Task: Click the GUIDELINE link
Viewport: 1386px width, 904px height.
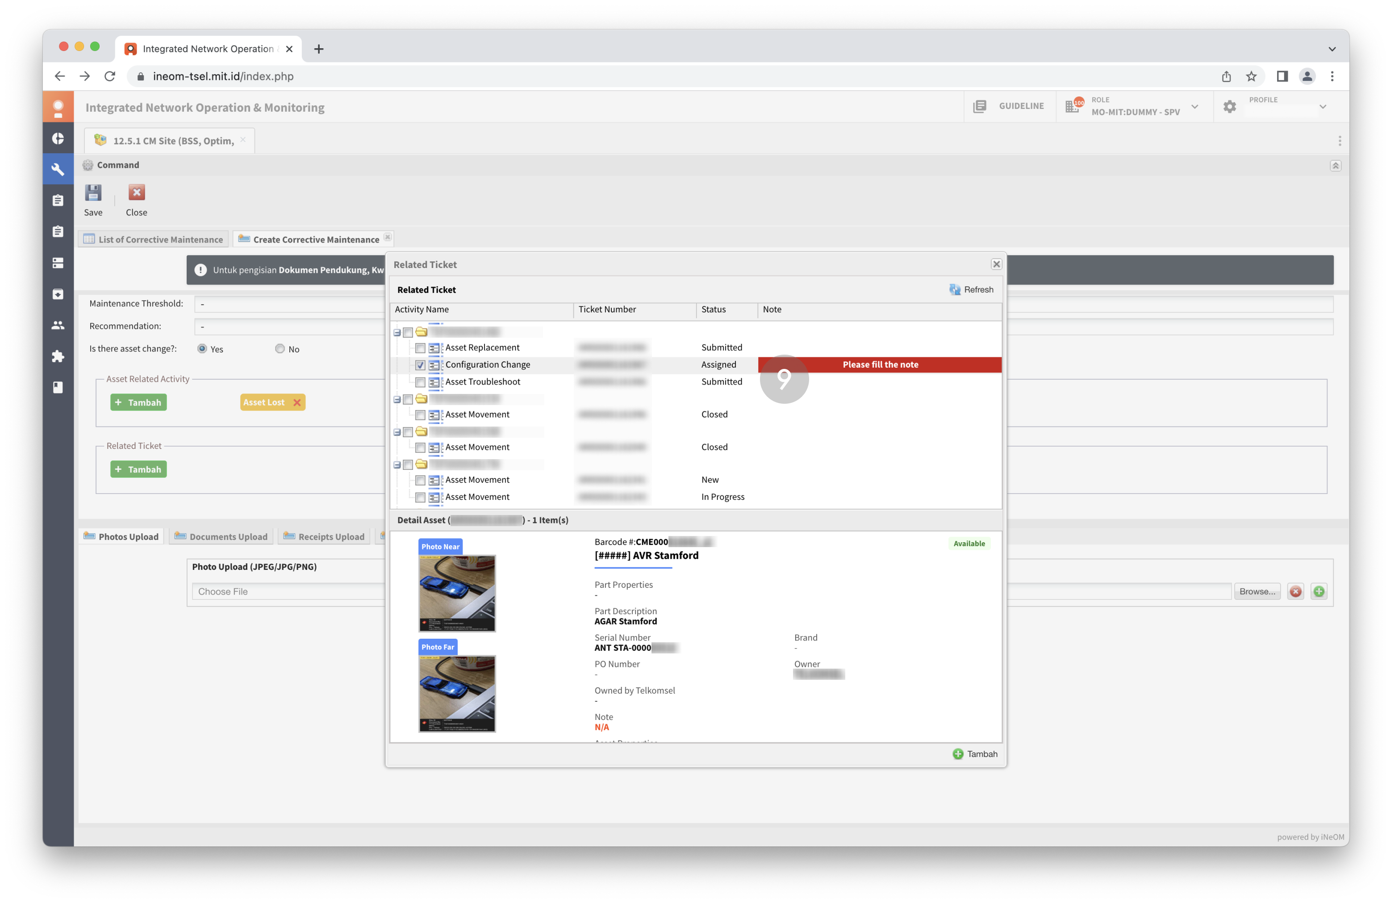Action: click(1022, 106)
